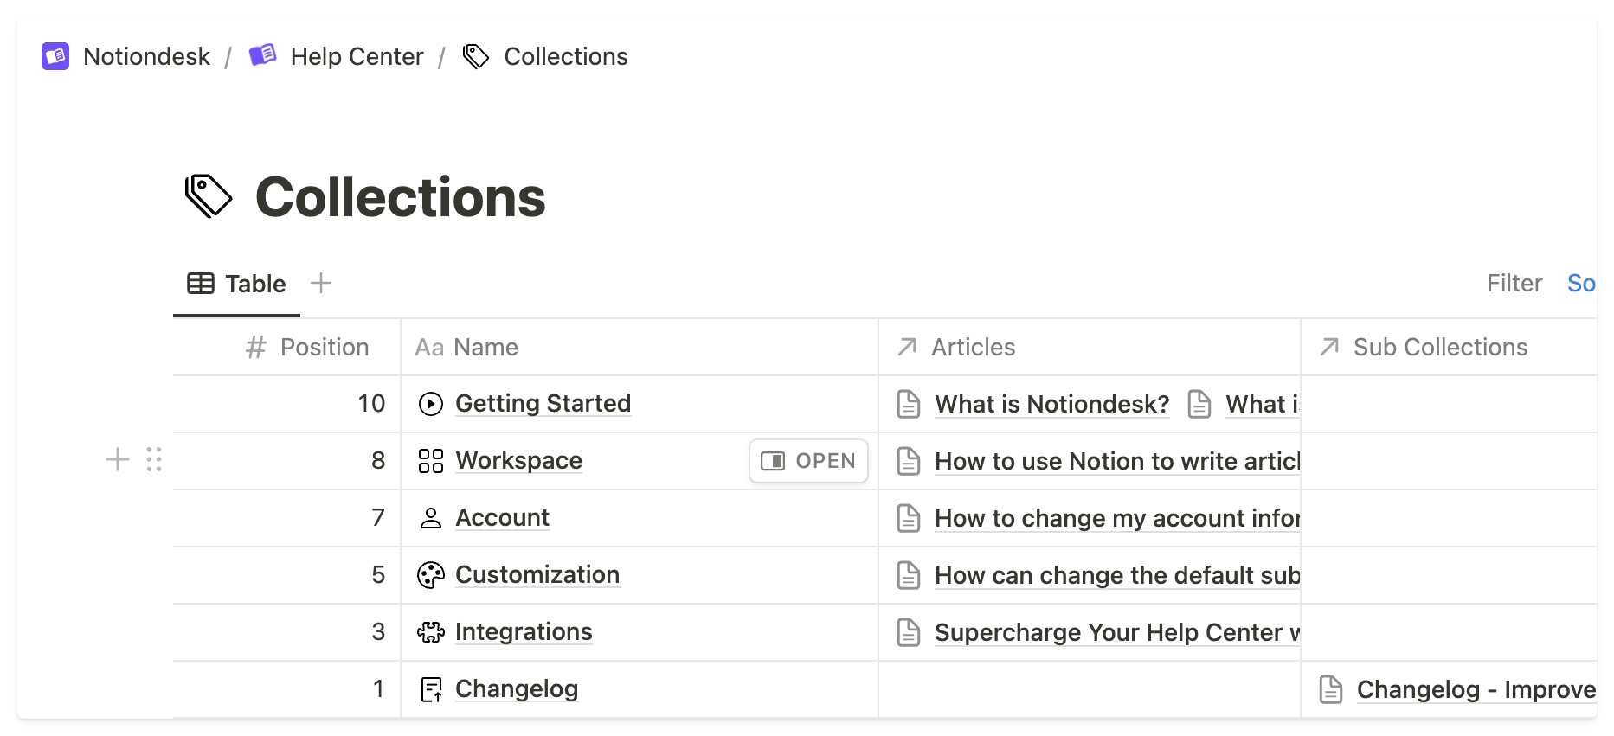The image size is (1614, 736).
Task: Click the play icon of Getting Started
Action: (431, 404)
